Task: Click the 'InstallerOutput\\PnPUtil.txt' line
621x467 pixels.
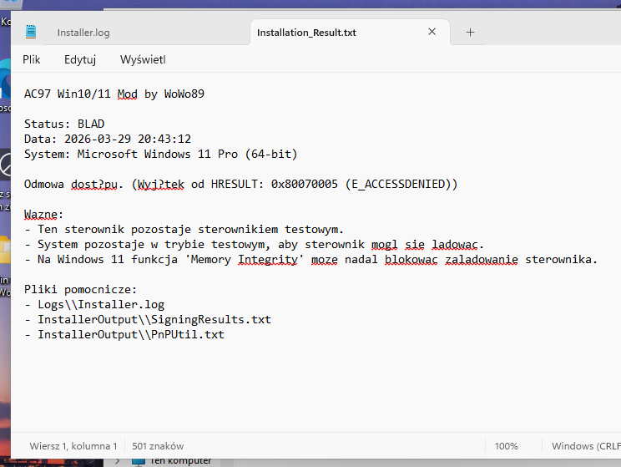Action: [124, 335]
